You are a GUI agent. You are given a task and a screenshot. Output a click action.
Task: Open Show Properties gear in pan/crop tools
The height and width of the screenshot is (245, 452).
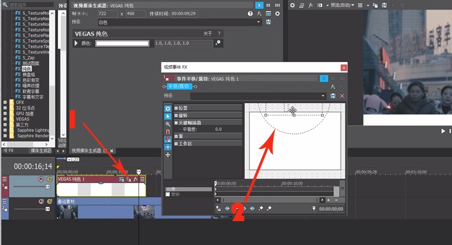pos(168,108)
